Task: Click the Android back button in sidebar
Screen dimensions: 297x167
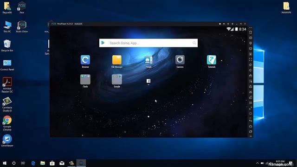Action: click(251, 121)
